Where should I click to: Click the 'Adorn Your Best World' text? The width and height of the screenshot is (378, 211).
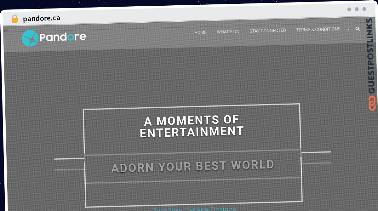click(x=193, y=166)
